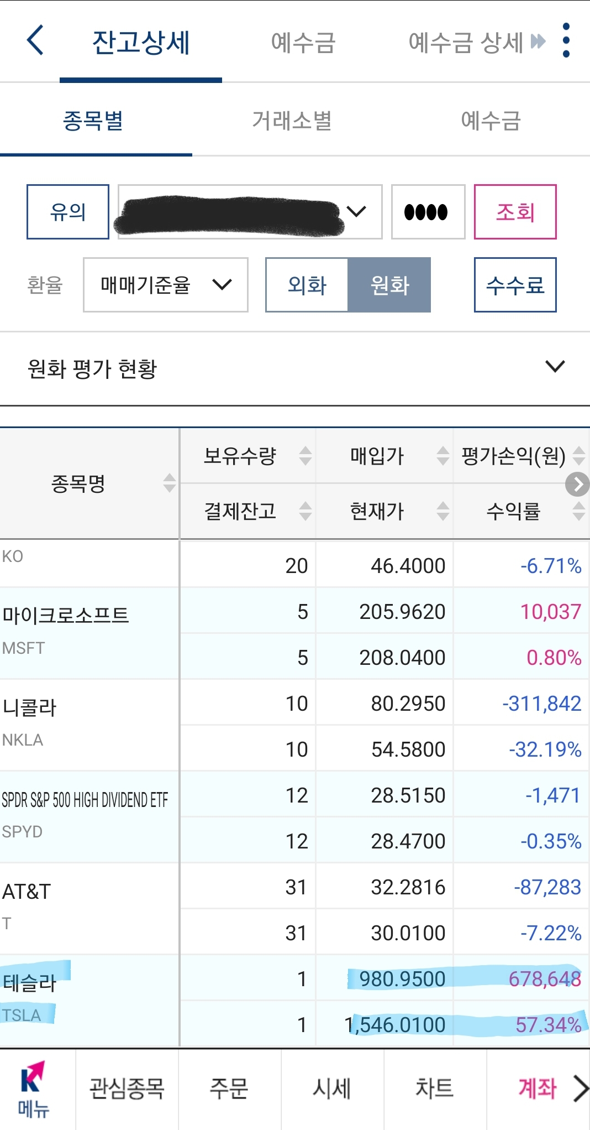Viewport: 590px width, 1130px height.
Task: Tap the 환율 label
Action: click(45, 285)
